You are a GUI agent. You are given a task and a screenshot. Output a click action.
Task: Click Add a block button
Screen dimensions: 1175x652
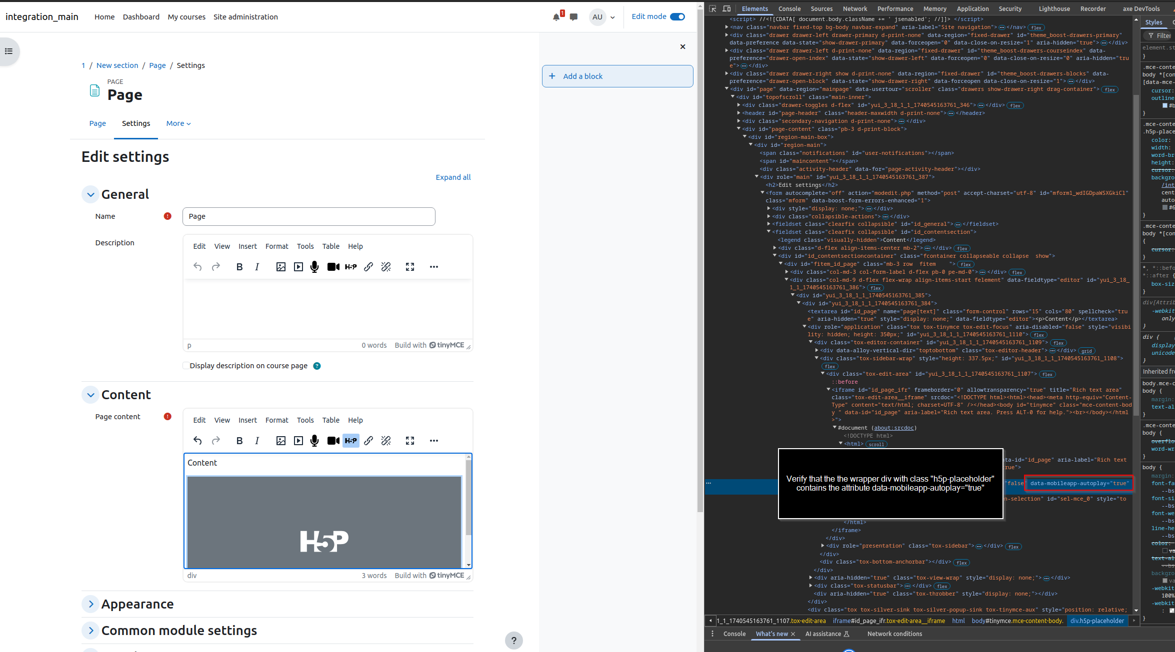pyautogui.click(x=617, y=76)
